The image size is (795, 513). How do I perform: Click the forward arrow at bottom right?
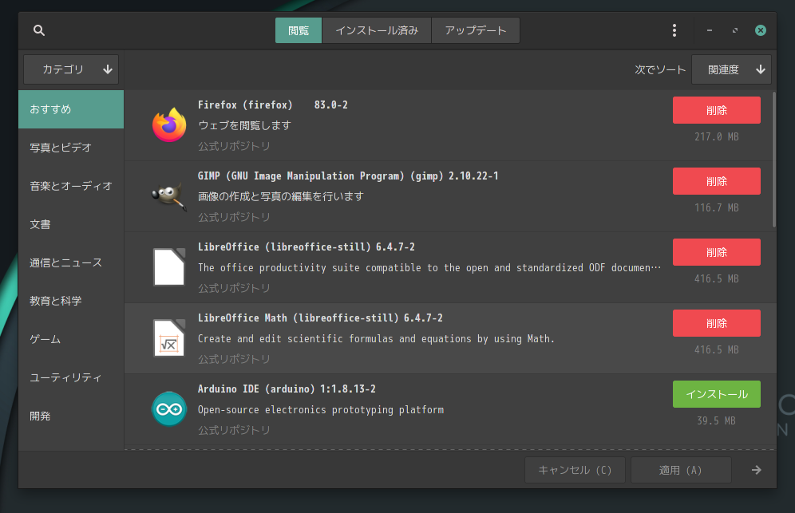(x=757, y=470)
